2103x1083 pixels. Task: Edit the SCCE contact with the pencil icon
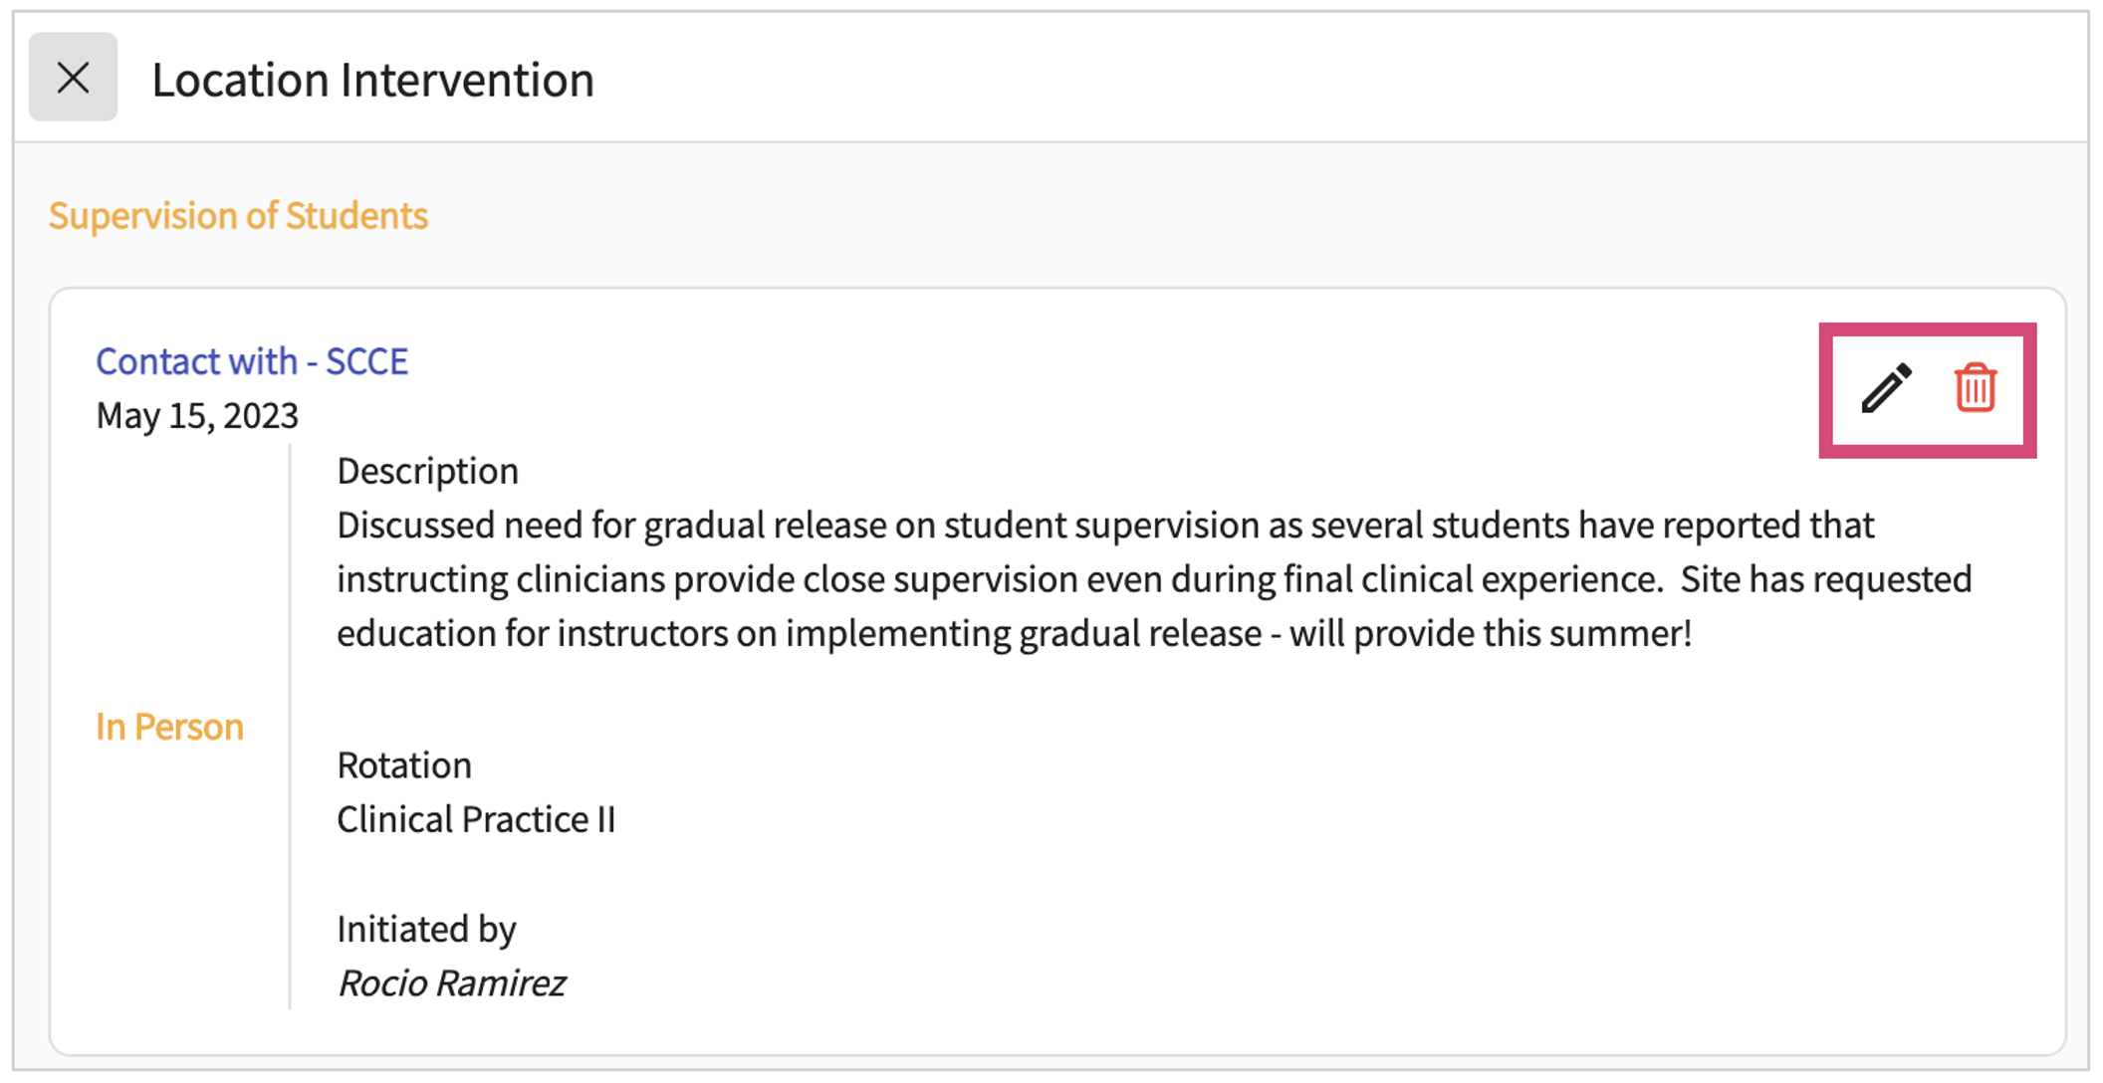1886,388
